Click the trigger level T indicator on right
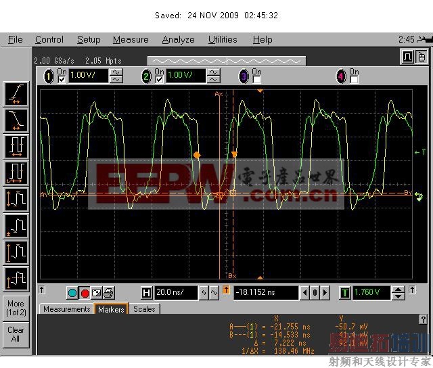Screen dimensions: 433x368 click(x=420, y=152)
